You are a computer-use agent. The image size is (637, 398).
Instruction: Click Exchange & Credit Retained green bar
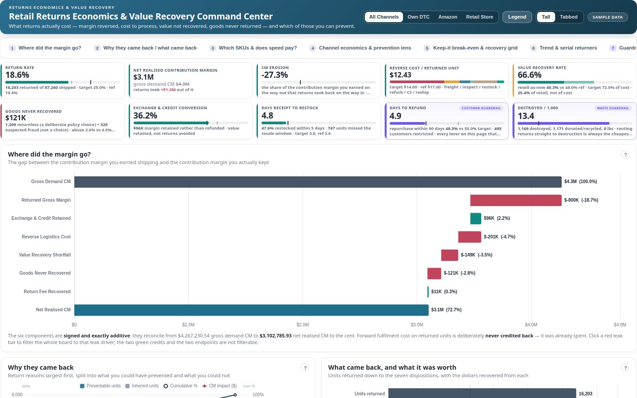point(476,218)
